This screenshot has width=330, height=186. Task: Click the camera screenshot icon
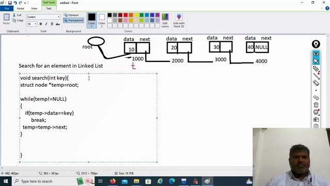coord(316,119)
